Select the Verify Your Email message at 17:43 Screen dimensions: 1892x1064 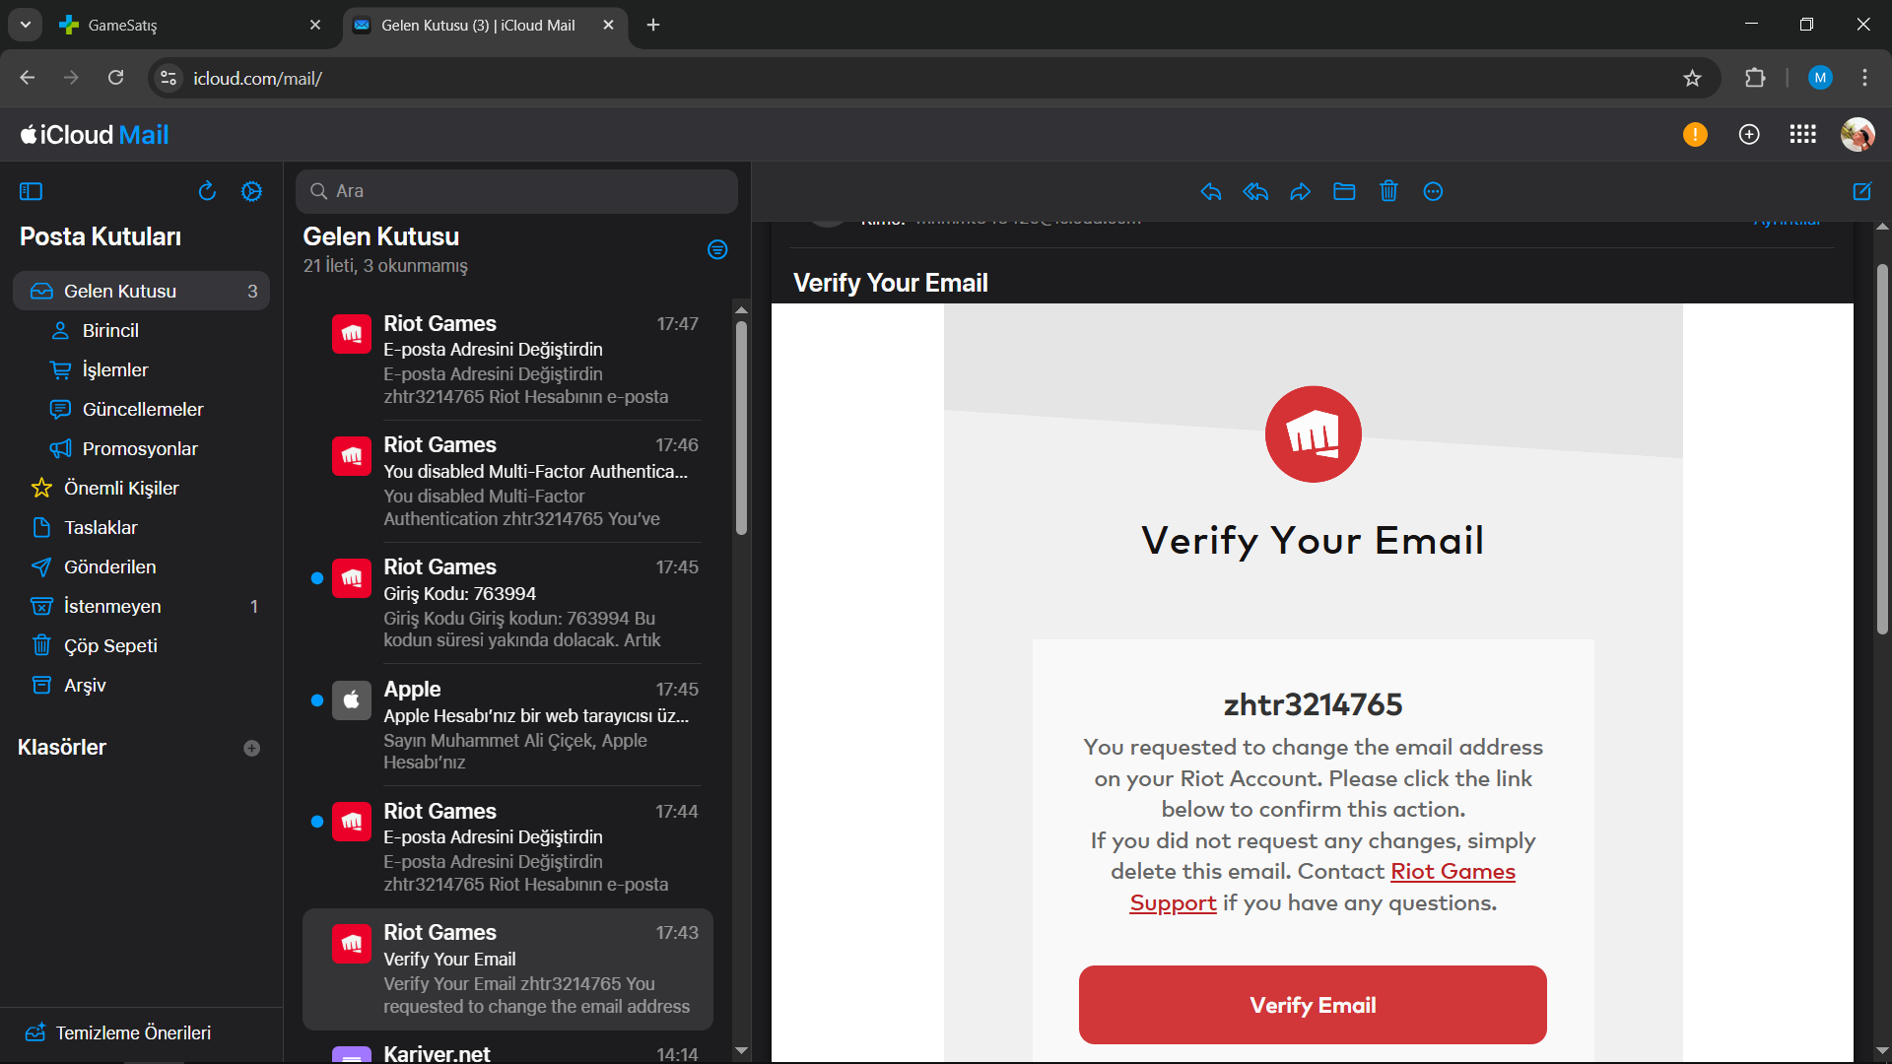507,969
